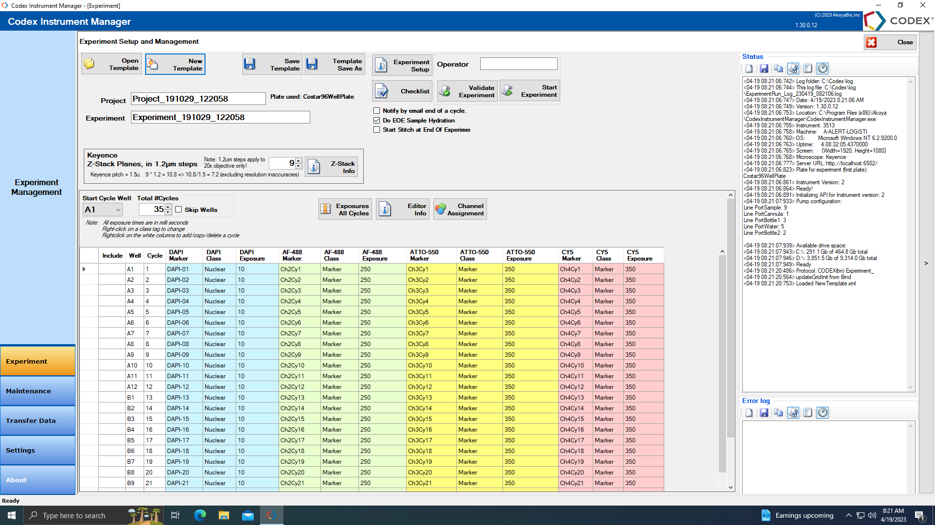The image size is (935, 525).
Task: Open Microsoft Edge from the taskbar
Action: (x=200, y=515)
